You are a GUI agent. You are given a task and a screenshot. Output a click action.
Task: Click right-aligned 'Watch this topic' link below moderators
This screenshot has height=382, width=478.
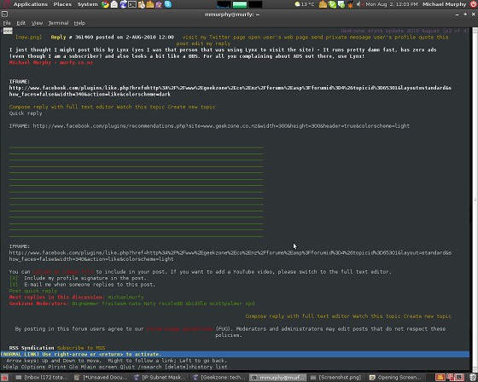tap(376, 316)
